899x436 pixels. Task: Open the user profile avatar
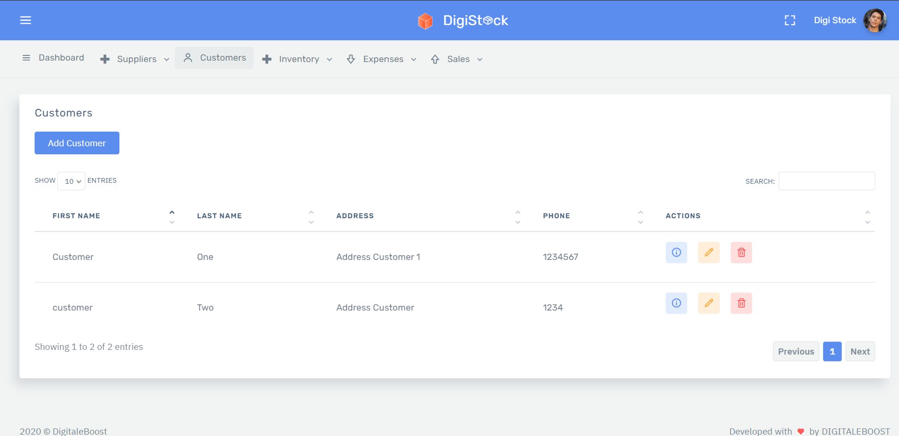[875, 20]
